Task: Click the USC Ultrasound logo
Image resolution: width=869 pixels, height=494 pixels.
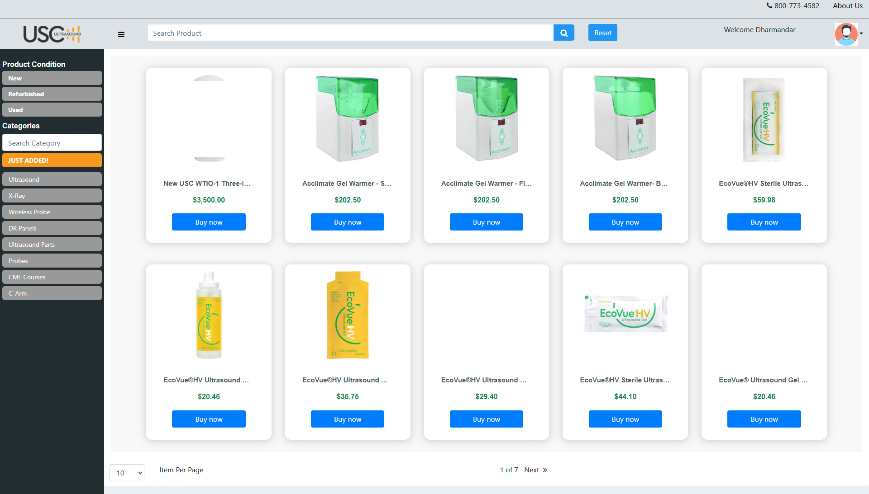Action: 52,34
